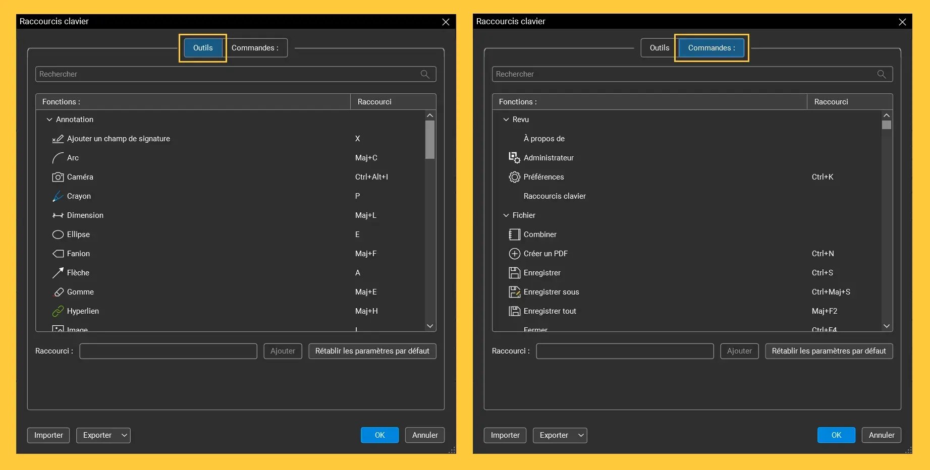
Task: Click the Importer button
Action: click(48, 435)
